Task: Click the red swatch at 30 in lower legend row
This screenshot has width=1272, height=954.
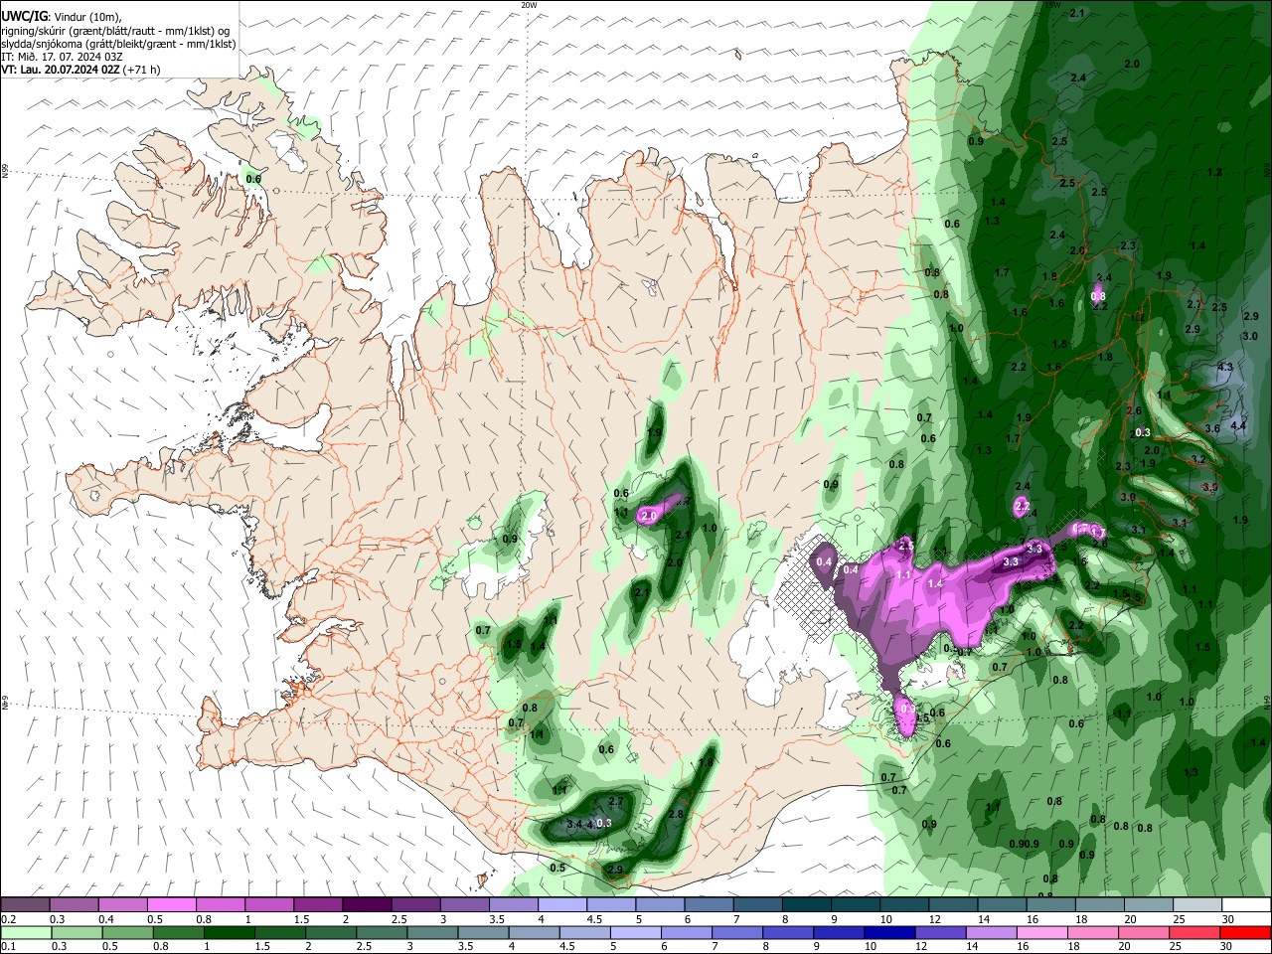Action: 1245,932
